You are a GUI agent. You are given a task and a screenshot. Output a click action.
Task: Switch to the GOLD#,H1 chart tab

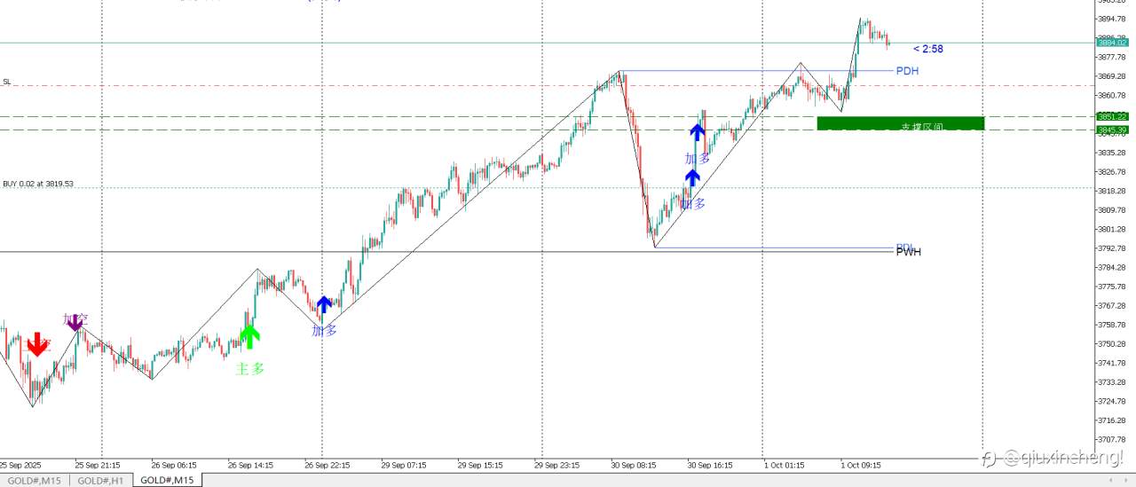pyautogui.click(x=100, y=480)
